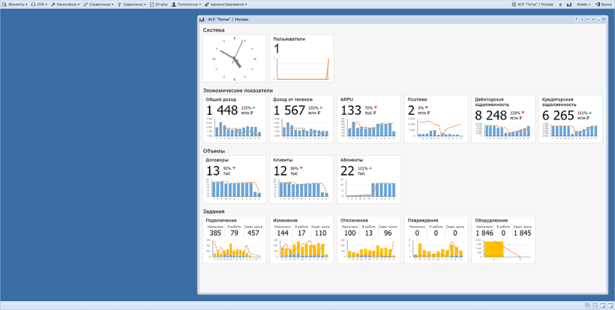This screenshot has width=615, height=310.
Task: Click the analog clock widget
Action: point(234,59)
